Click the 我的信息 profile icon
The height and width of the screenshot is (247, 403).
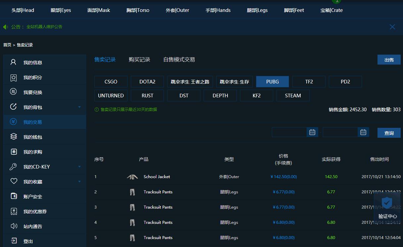point(13,62)
